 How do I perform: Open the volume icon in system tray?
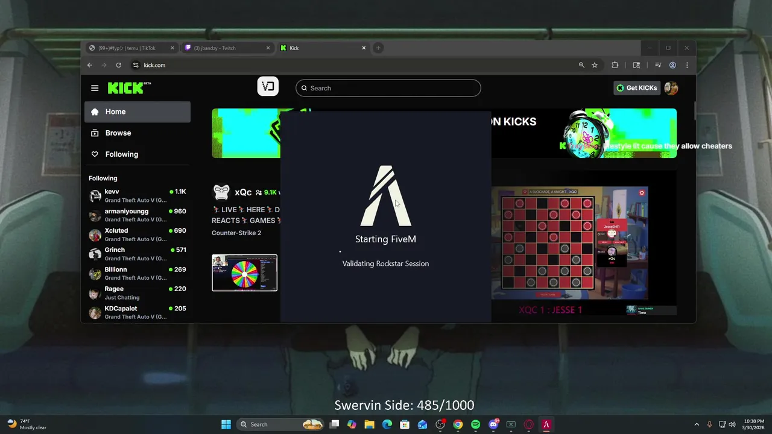732,424
